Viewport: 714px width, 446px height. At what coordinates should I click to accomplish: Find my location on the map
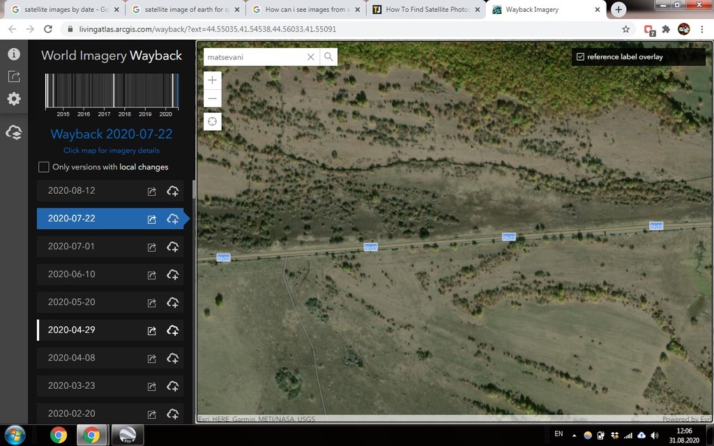point(212,121)
